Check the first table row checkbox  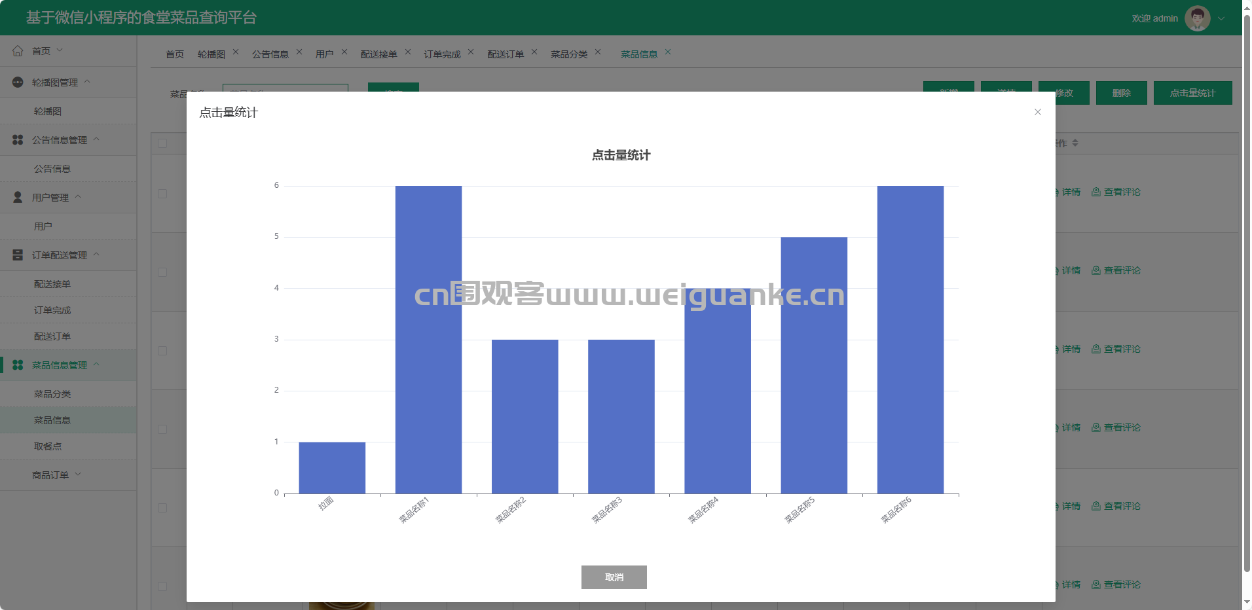162,194
